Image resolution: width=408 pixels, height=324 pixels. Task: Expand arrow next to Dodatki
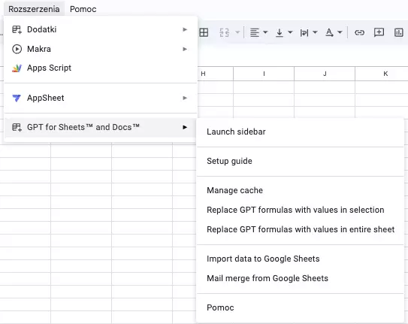(x=185, y=29)
